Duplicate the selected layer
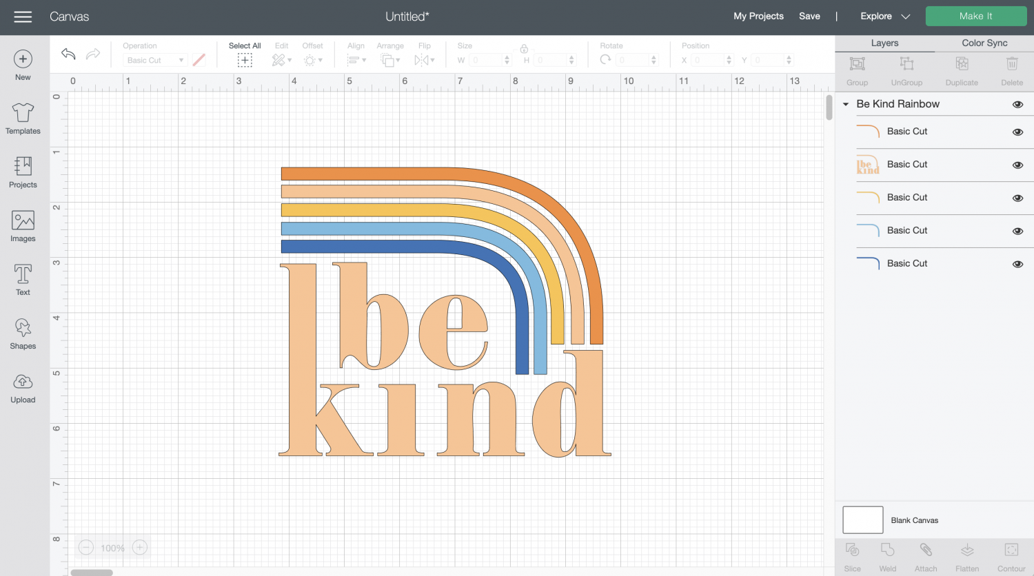Image resolution: width=1034 pixels, height=576 pixels. pos(962,71)
